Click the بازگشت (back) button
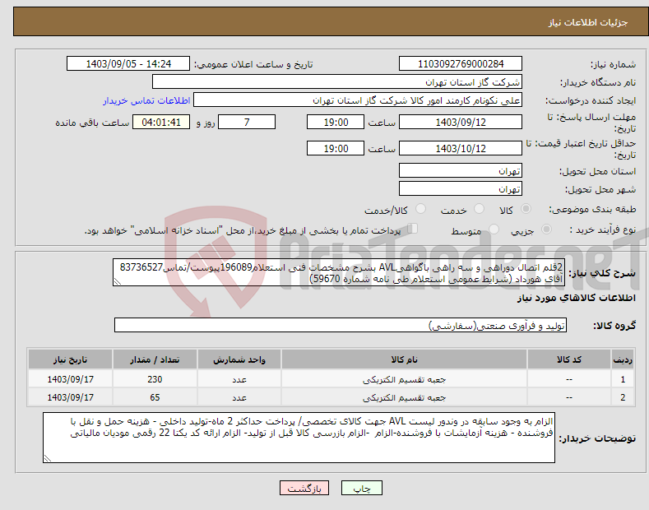649x510 pixels. [x=304, y=488]
